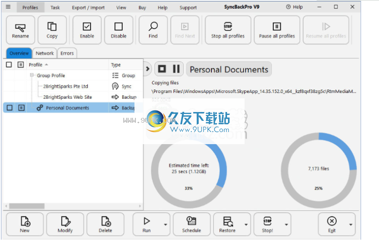Click the horizontal scrollbar thumb
This screenshot has width=379, height=243.
click(x=27, y=206)
